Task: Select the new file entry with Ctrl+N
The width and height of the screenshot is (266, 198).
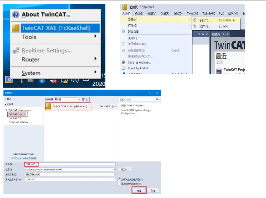Action: (x=216, y=26)
